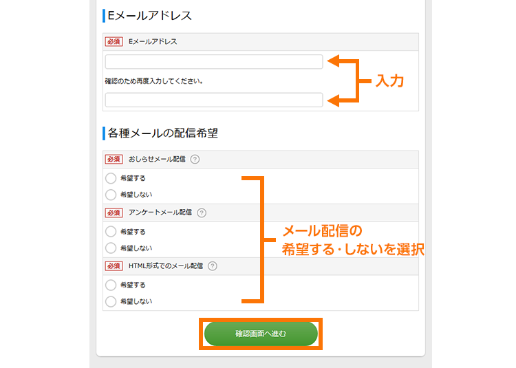
Task: Open help icon beside おしらせメール配信
Action: tap(195, 160)
